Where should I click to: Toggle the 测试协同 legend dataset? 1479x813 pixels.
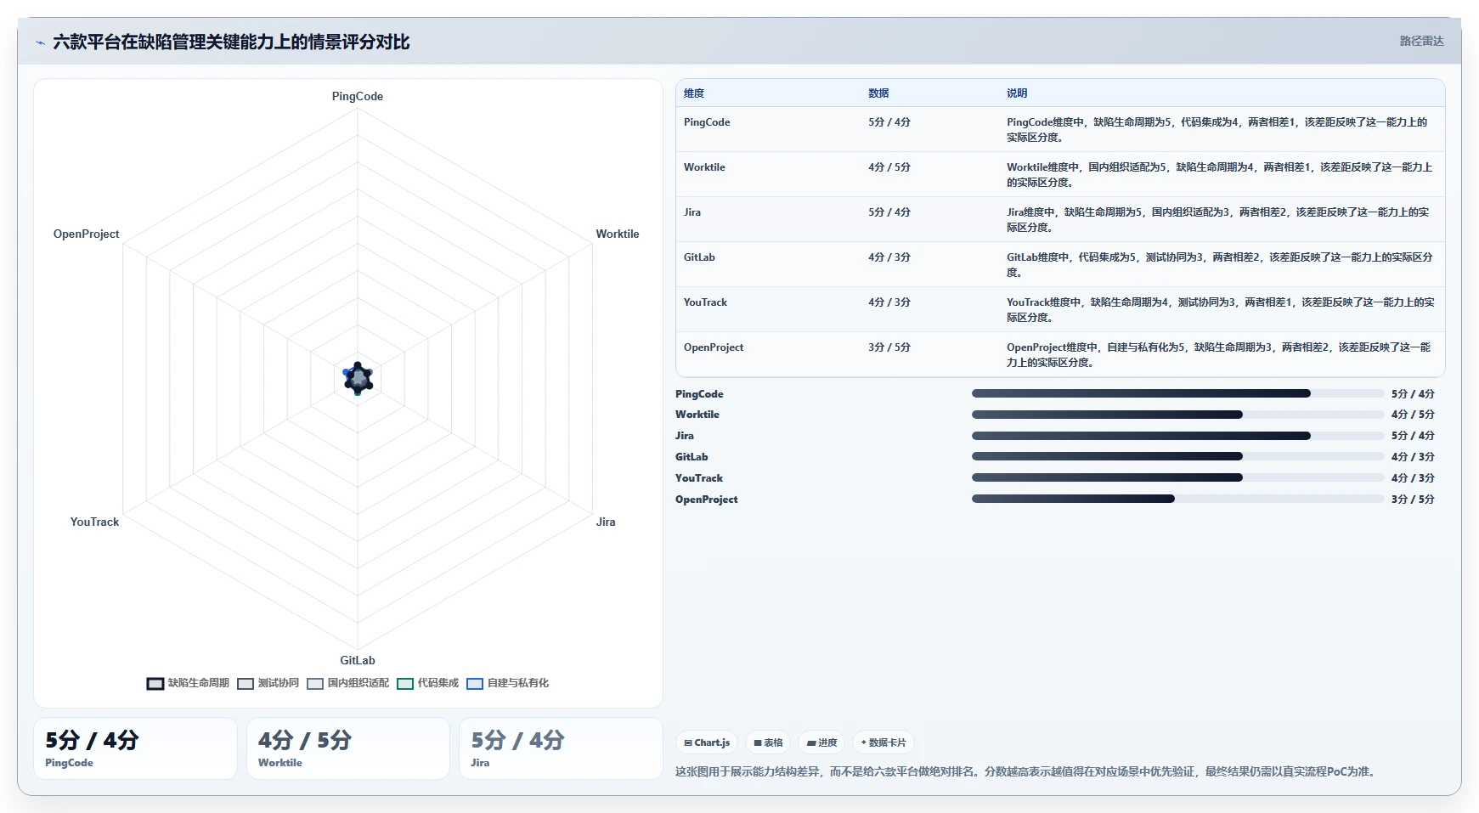[x=268, y=683]
